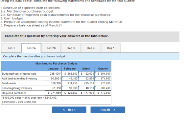Edit February budgeted cost of goods sold

[70, 74]
